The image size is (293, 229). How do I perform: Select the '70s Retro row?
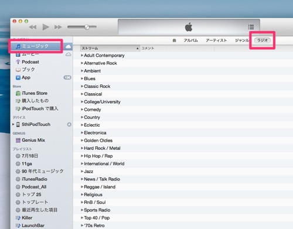pyautogui.click(x=183, y=225)
